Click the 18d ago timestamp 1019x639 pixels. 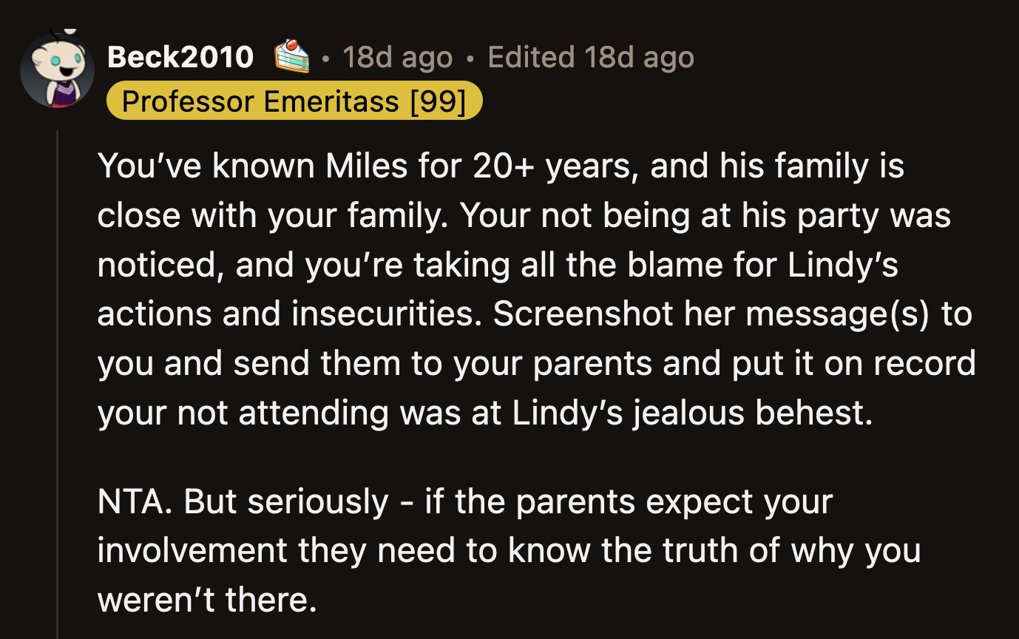coord(397,56)
